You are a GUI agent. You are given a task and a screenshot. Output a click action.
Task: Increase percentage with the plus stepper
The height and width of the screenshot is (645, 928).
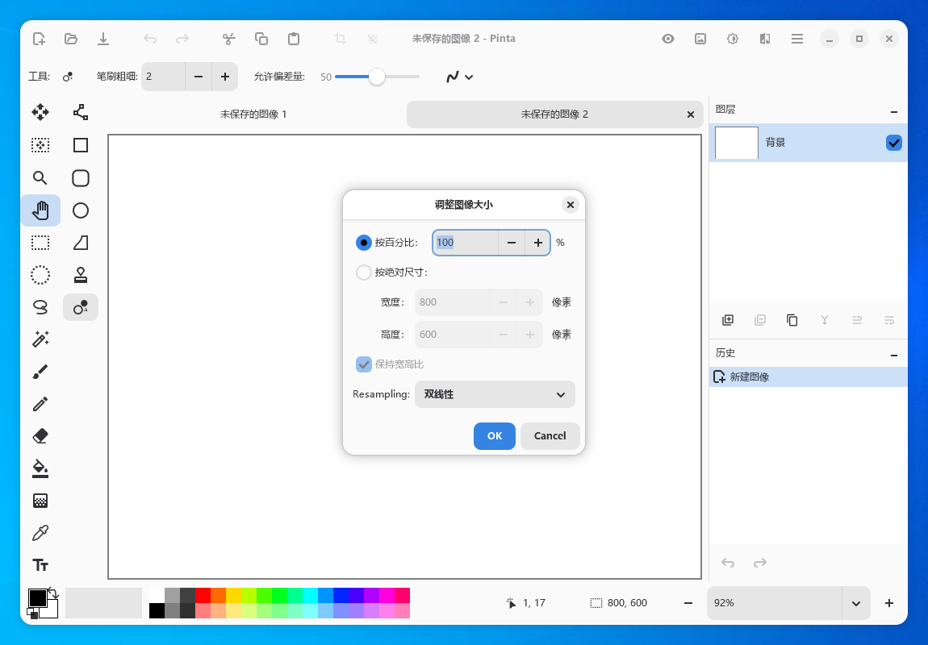[537, 243]
